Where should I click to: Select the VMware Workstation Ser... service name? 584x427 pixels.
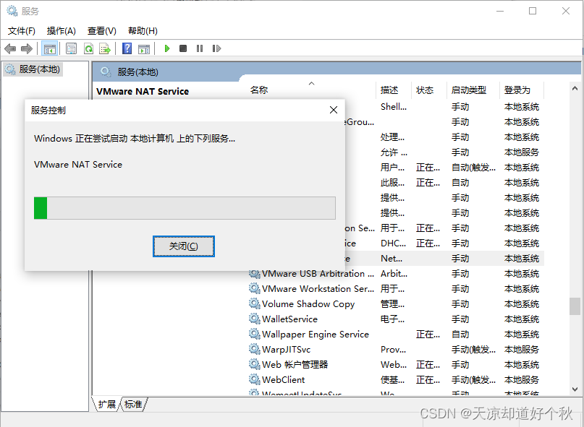click(x=318, y=288)
